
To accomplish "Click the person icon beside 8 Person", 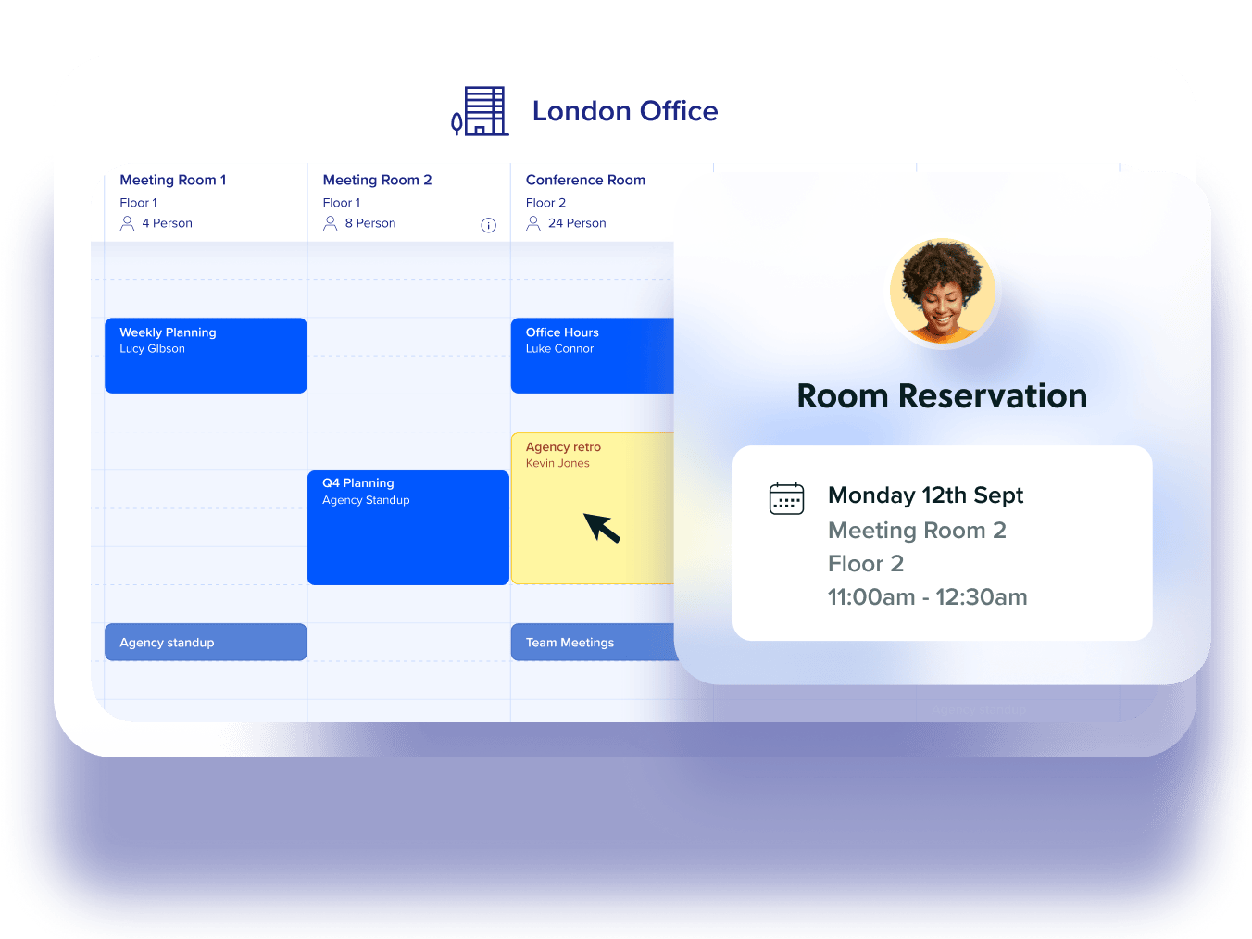I will [x=331, y=223].
